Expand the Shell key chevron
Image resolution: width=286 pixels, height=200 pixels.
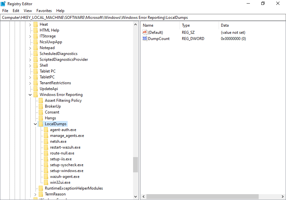pos(30,65)
